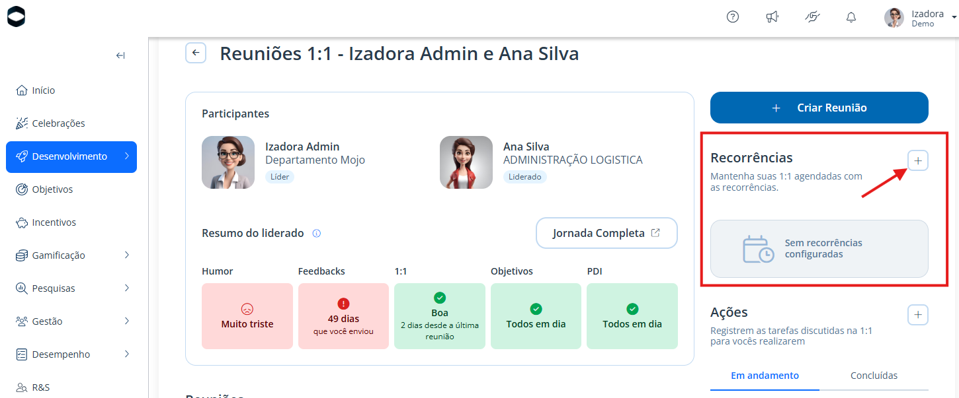Click the help question mark icon

733,17
